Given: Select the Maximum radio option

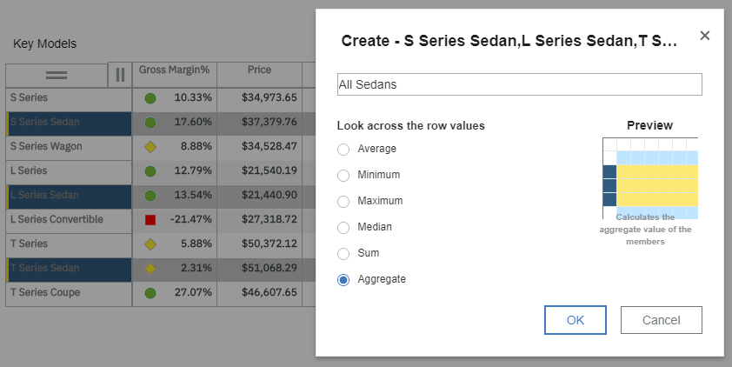Looking at the screenshot, I should [343, 201].
